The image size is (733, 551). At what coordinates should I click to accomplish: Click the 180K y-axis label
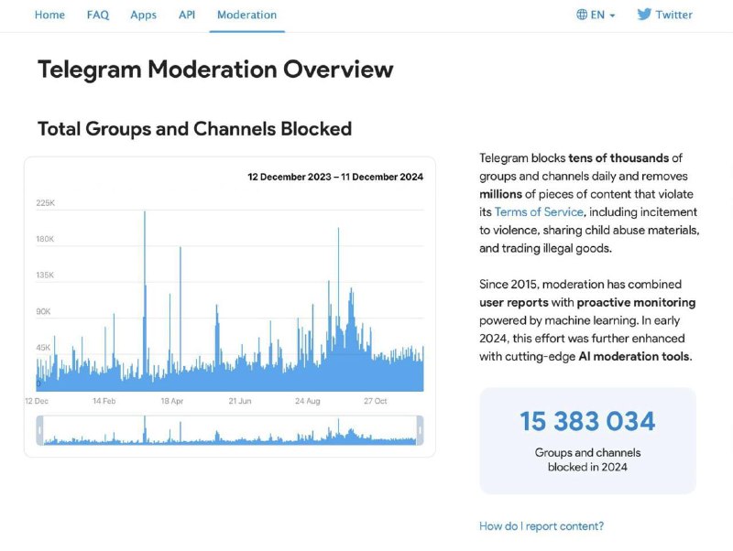(45, 239)
